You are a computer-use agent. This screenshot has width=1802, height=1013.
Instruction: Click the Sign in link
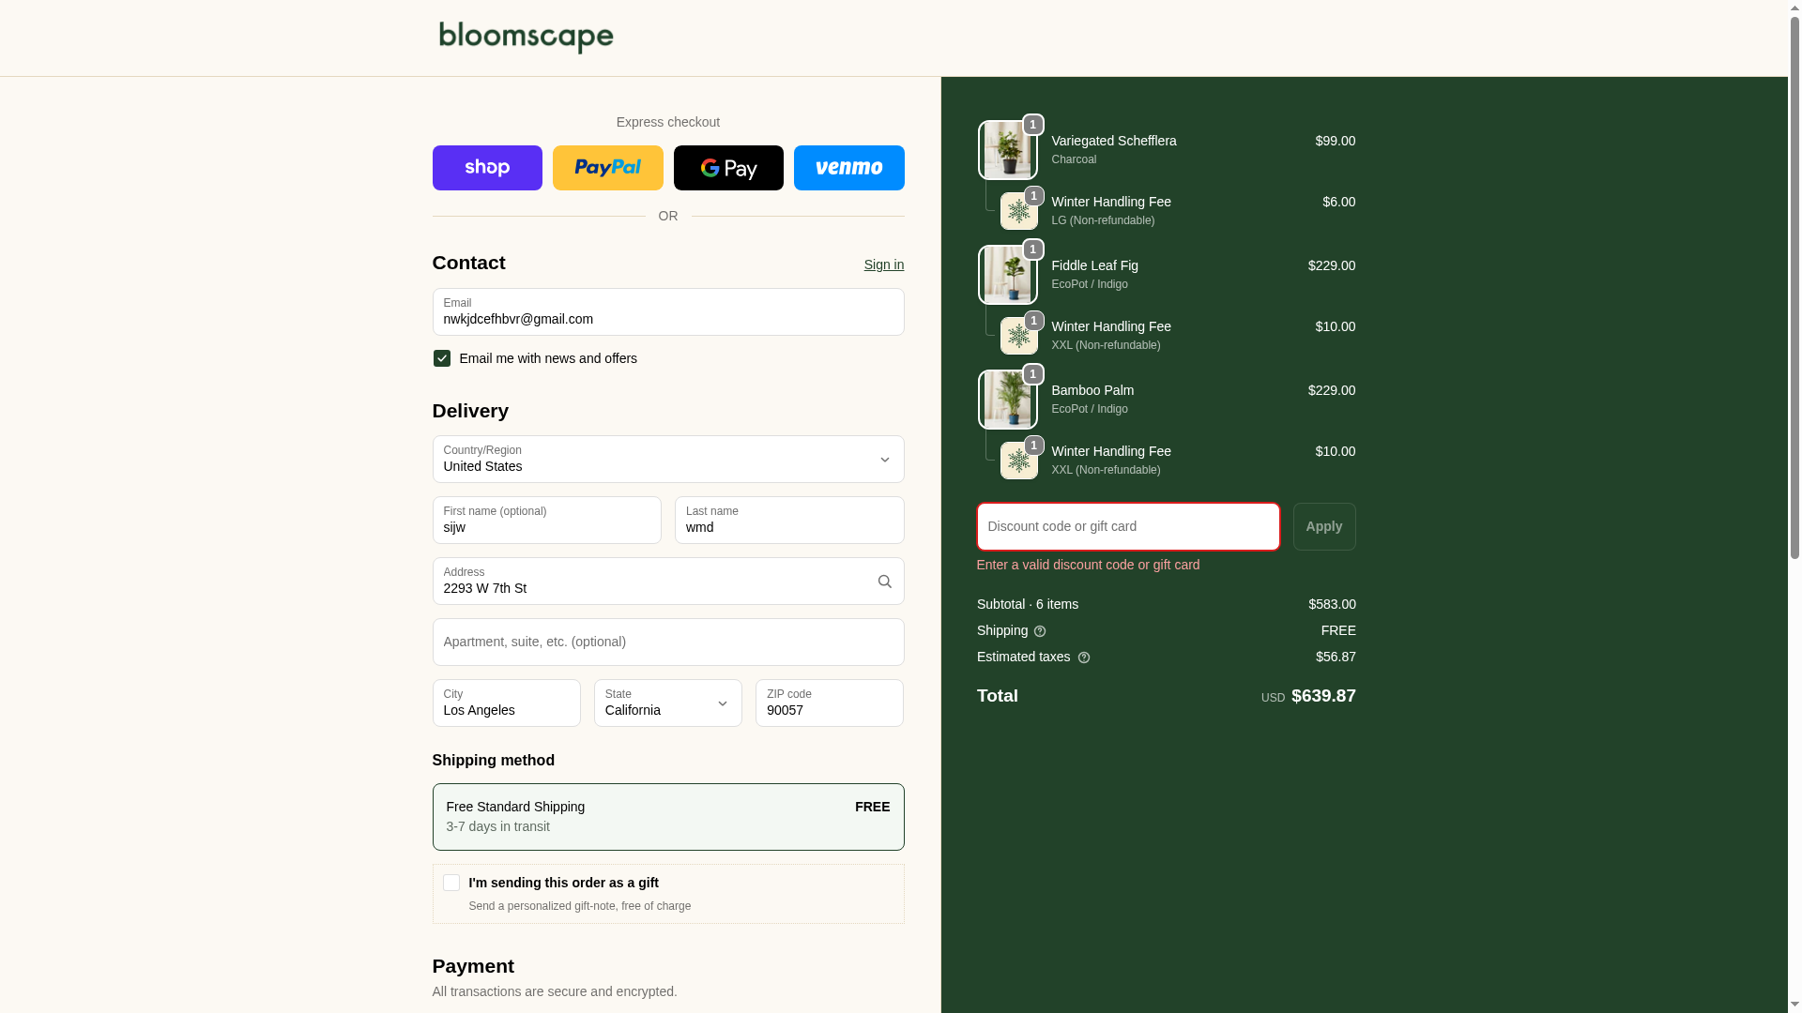coord(883,265)
